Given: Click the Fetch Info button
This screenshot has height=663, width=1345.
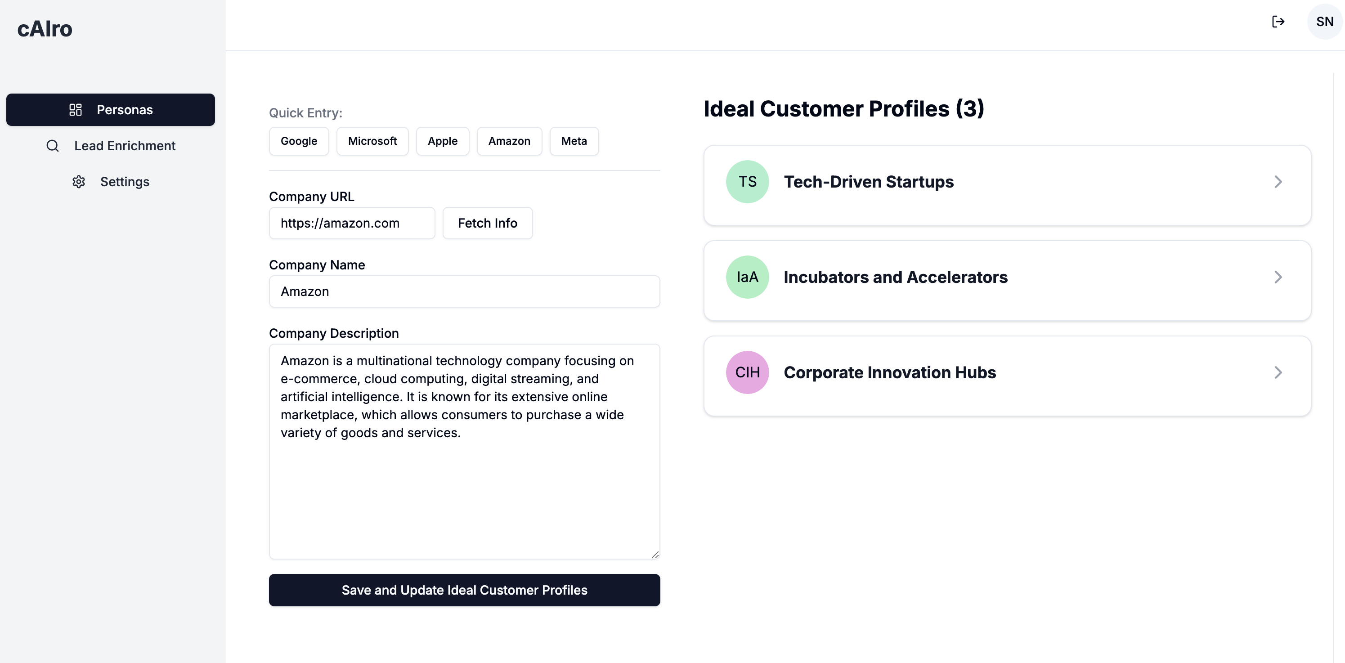Looking at the screenshot, I should point(487,222).
